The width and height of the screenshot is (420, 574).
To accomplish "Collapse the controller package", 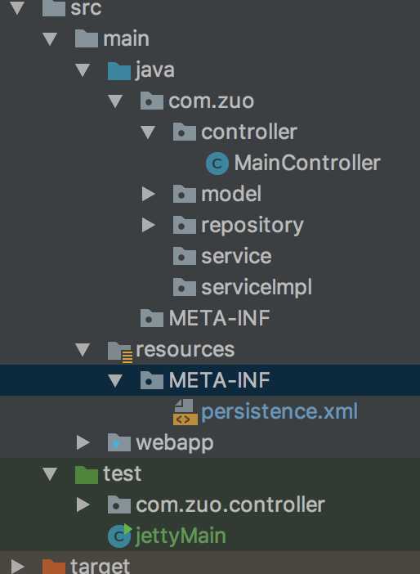I will pyautogui.click(x=148, y=132).
